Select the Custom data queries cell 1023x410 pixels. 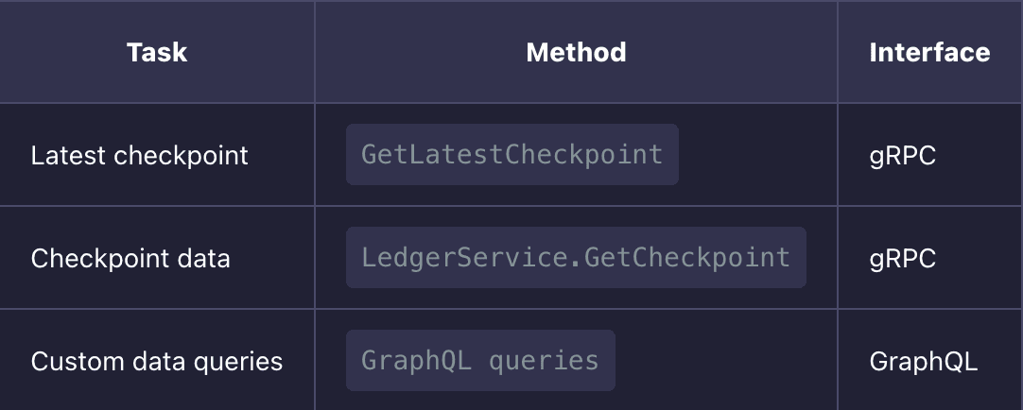pyautogui.click(x=157, y=361)
